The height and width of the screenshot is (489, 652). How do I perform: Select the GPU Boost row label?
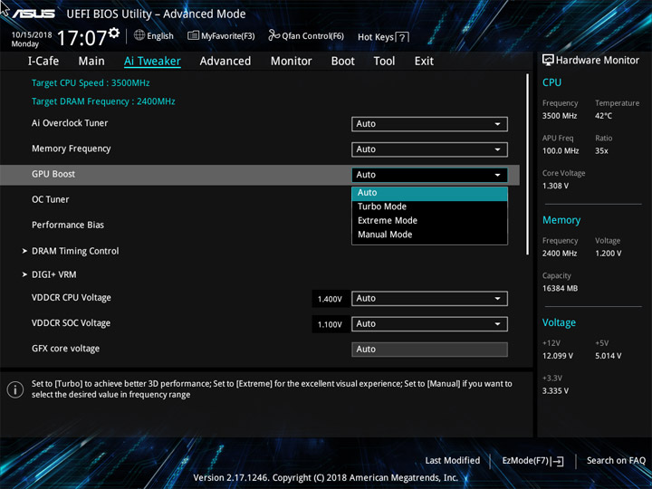(53, 174)
